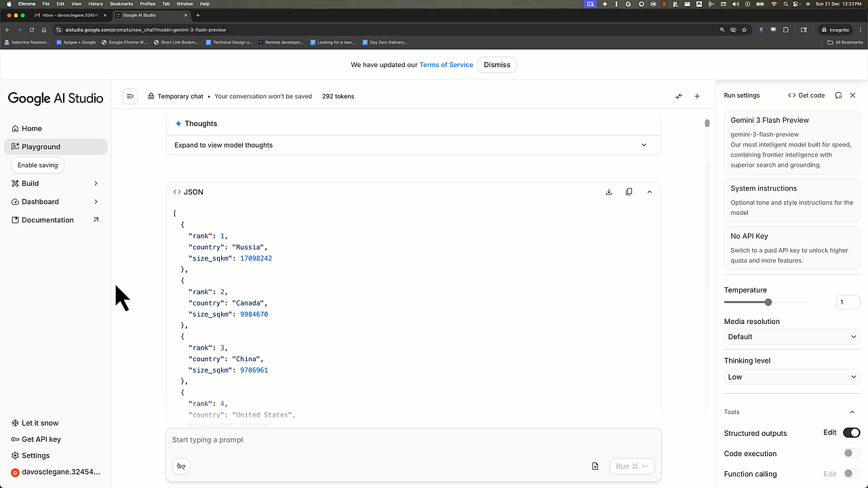Open the Bookmarks menu in the menu bar
The width and height of the screenshot is (868, 488).
click(121, 3)
